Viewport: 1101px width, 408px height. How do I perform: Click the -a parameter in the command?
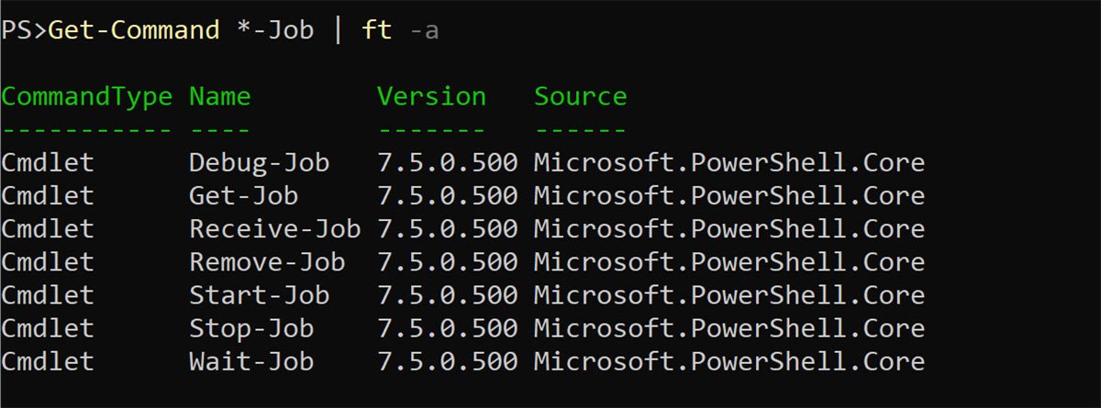coord(423,30)
